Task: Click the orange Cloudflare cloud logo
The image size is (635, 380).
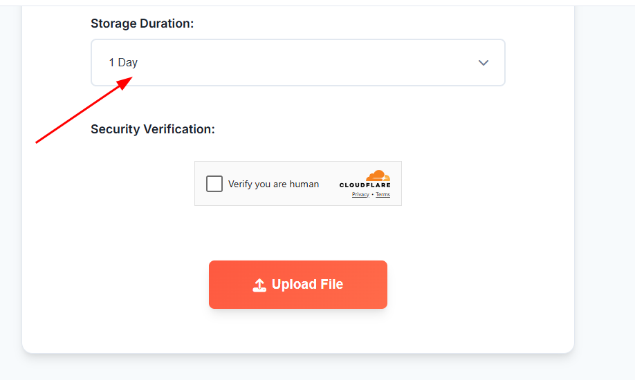Action: pyautogui.click(x=378, y=175)
